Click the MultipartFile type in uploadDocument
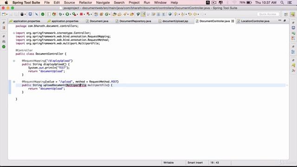Viewport: 297px width, 167px height. 76,85
